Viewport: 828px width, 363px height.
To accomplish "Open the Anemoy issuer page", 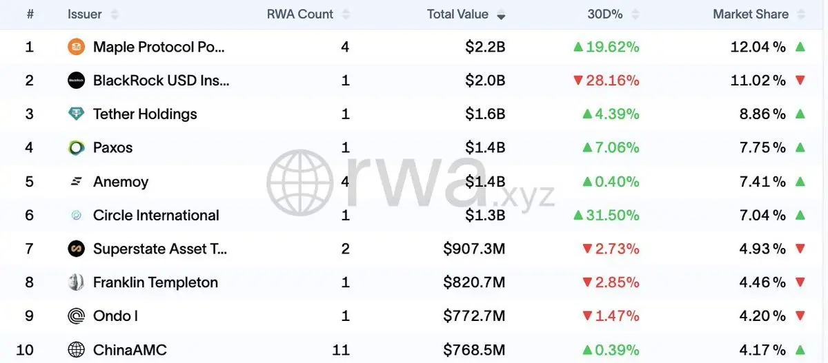I will tap(121, 181).
